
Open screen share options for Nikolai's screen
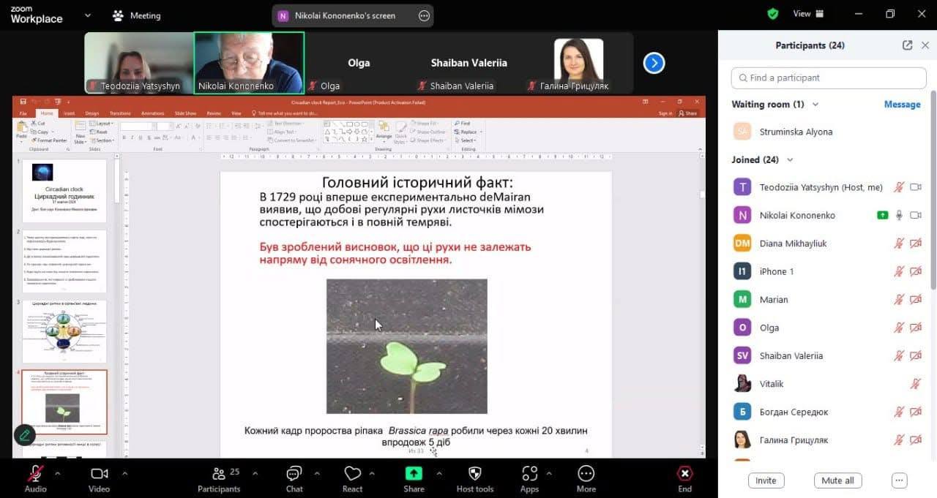point(424,15)
